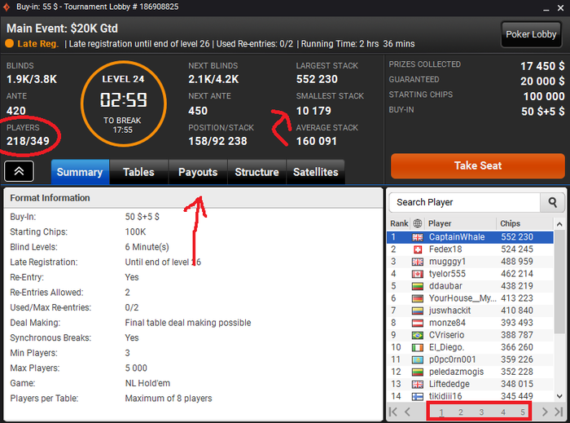
Task: Click the scrollbar up arrow in the player list
Action: tap(559, 224)
